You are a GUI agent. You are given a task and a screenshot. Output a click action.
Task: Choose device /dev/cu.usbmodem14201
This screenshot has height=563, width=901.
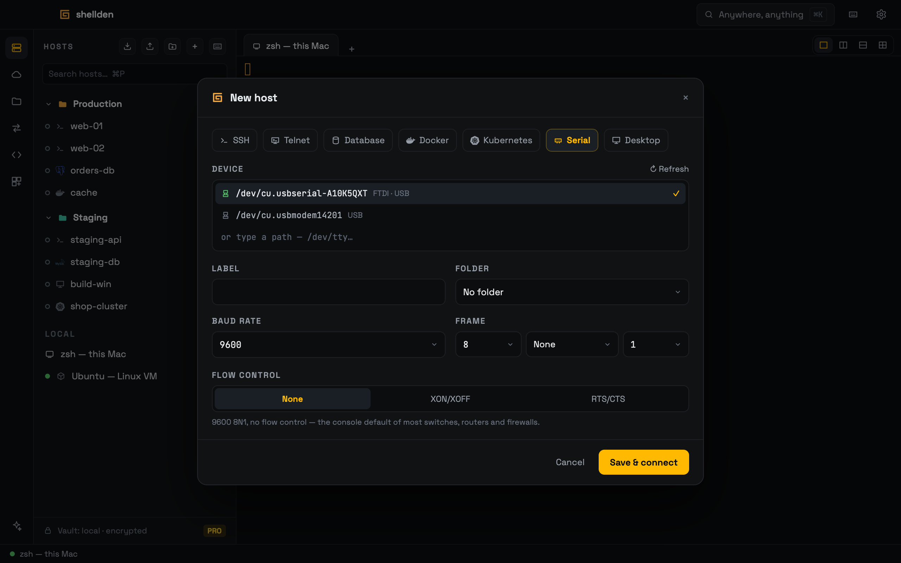450,215
